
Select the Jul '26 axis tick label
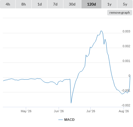(x=91, y=111)
